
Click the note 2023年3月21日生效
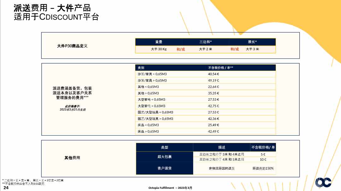(x=73, y=110)
